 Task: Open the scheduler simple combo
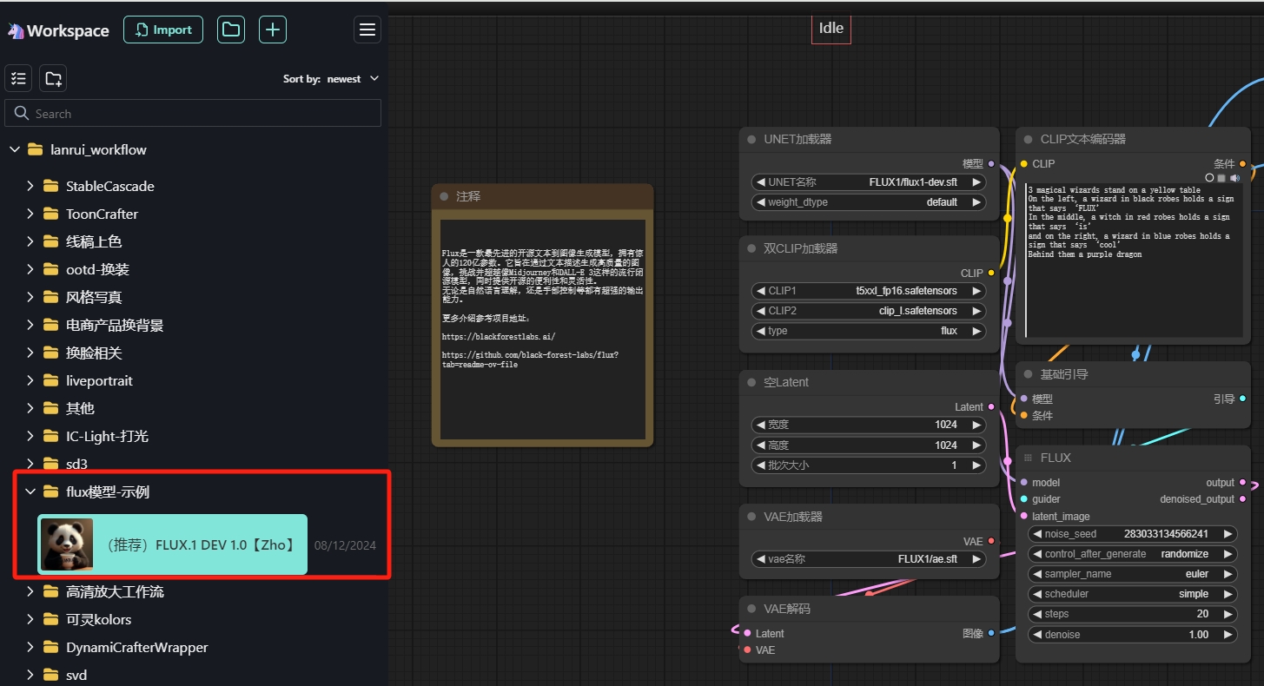tap(1132, 594)
